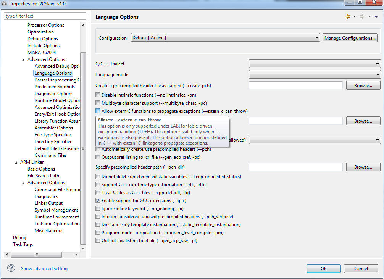Image resolution: width=384 pixels, height=279 pixels.
Task: Select Linker Output in the tree
Action: tap(48, 203)
